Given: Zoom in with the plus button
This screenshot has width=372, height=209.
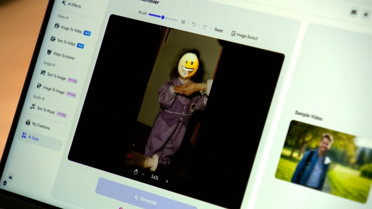Looking at the screenshot, I should point(167,181).
